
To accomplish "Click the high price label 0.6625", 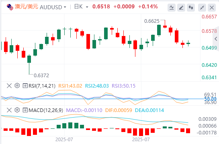I will click(152, 21).
